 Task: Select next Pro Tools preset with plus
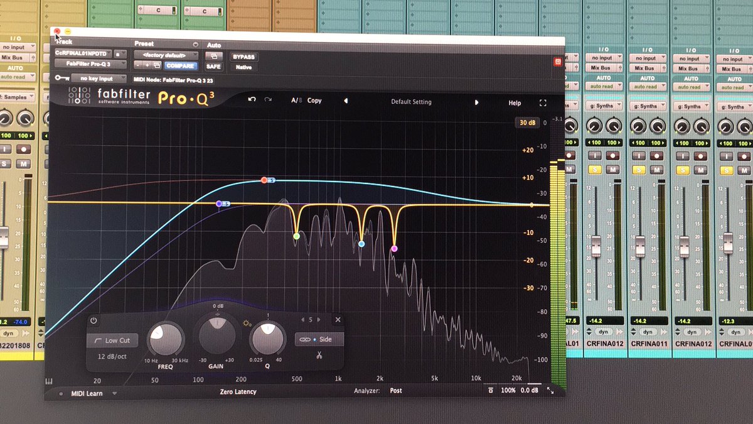pos(147,65)
